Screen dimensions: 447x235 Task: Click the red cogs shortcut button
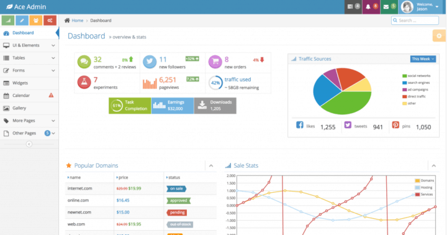click(50, 21)
